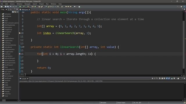Toggle Show Console on standard out change
This screenshot has height=104, width=186.
pos(167,78)
